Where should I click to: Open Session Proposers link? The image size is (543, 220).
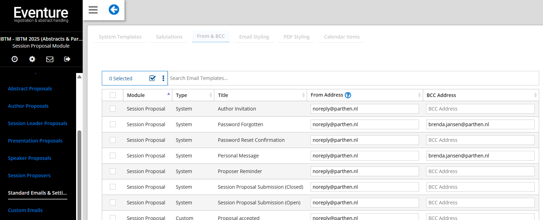tap(29, 176)
